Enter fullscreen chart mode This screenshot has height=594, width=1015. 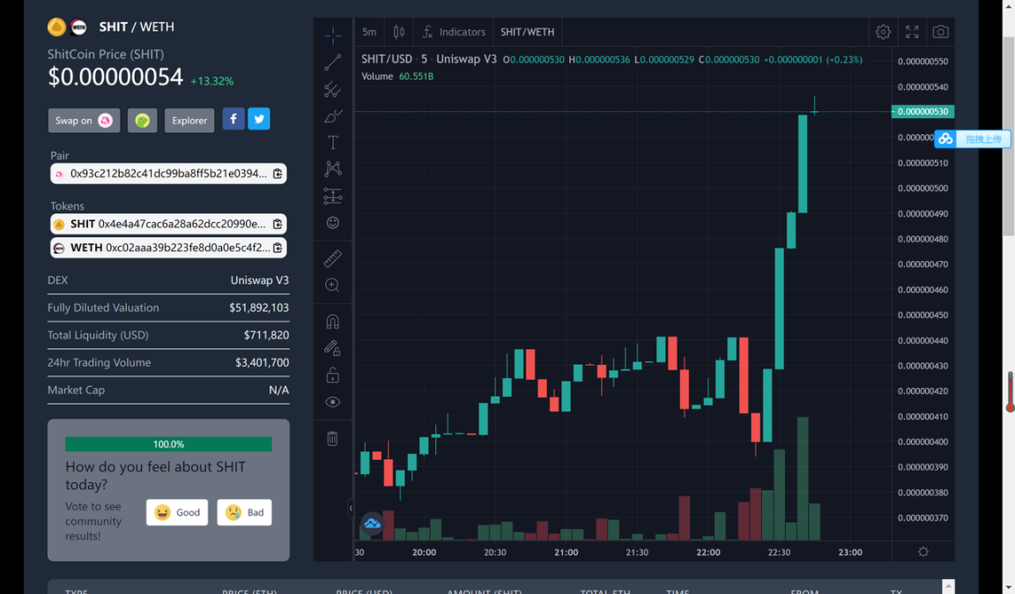tap(912, 32)
